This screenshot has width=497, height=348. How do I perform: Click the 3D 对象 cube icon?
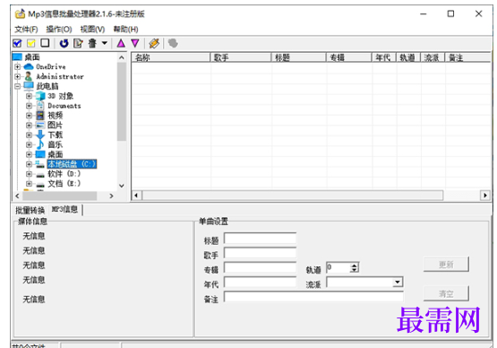[x=40, y=96]
